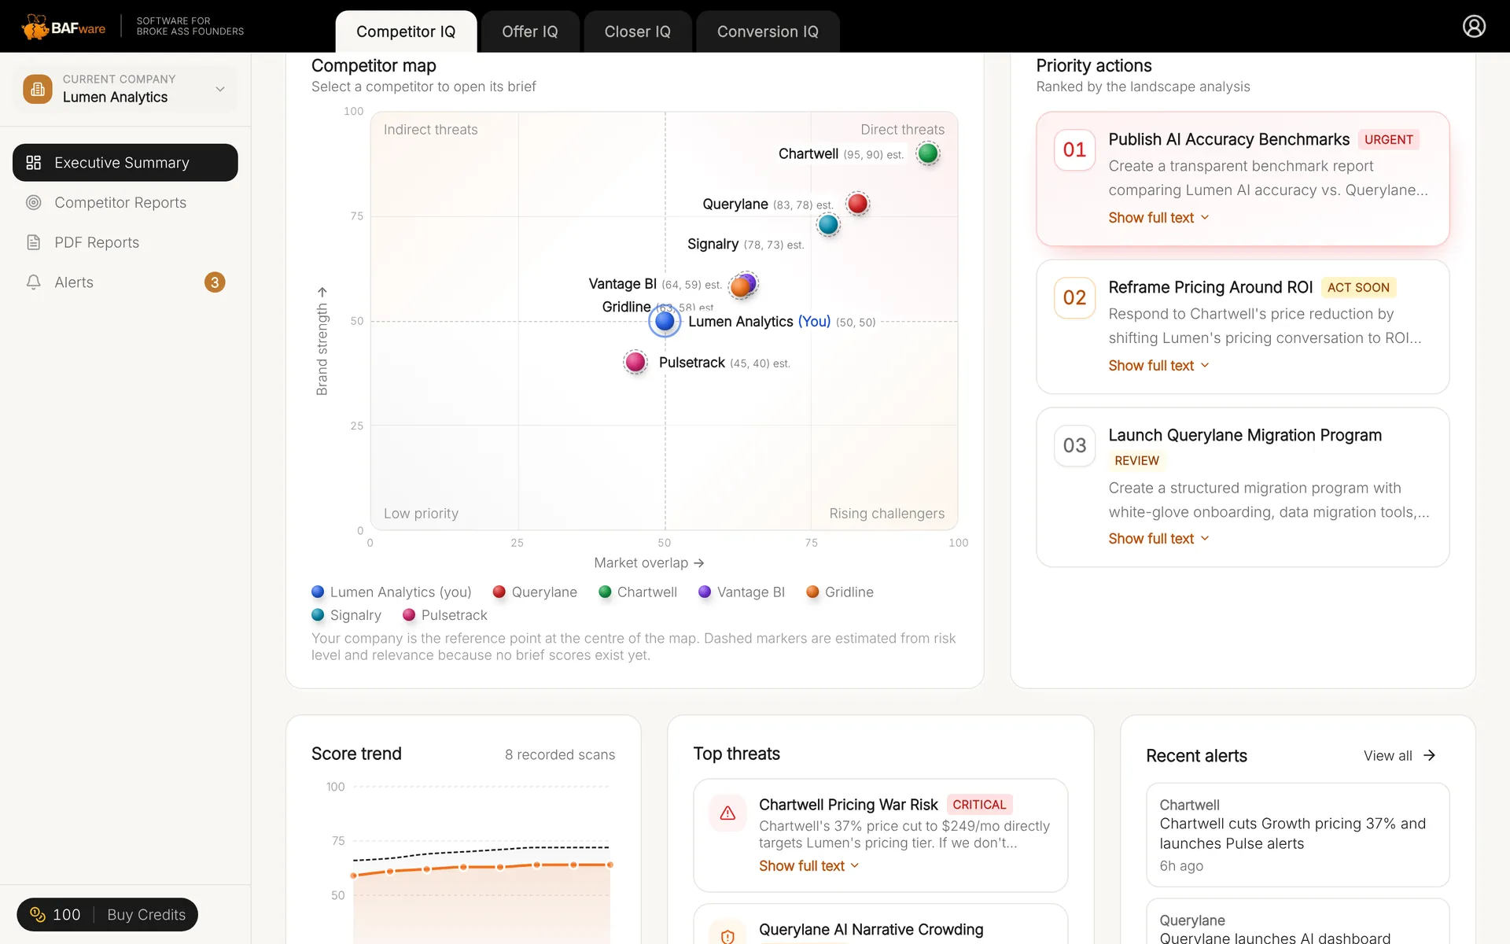The image size is (1510, 944).
Task: Click the Chartwell Pricing War Risk warning icon
Action: coord(727,813)
